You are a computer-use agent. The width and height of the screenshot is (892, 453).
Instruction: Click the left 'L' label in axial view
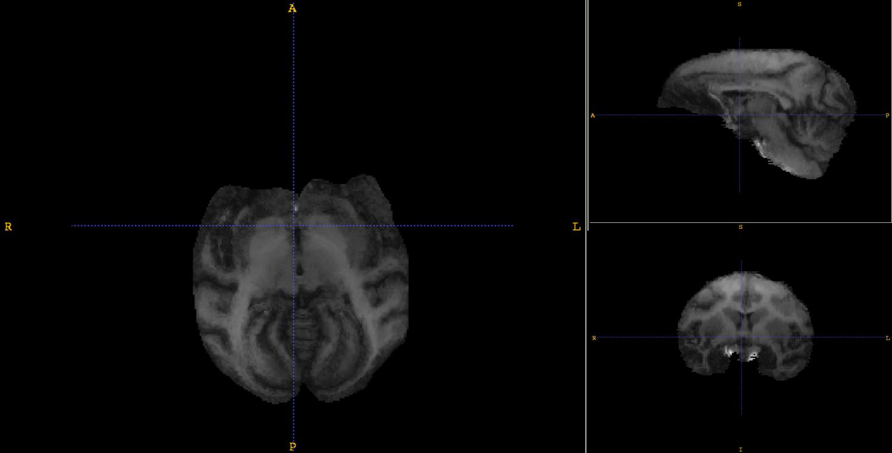click(x=576, y=227)
